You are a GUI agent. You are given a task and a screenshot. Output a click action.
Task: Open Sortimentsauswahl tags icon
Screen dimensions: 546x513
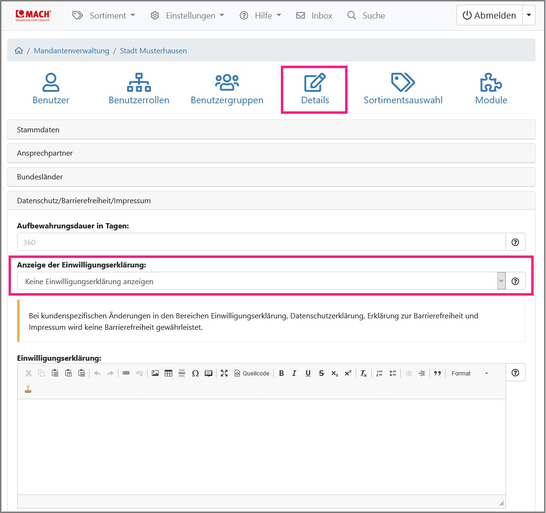click(x=403, y=82)
